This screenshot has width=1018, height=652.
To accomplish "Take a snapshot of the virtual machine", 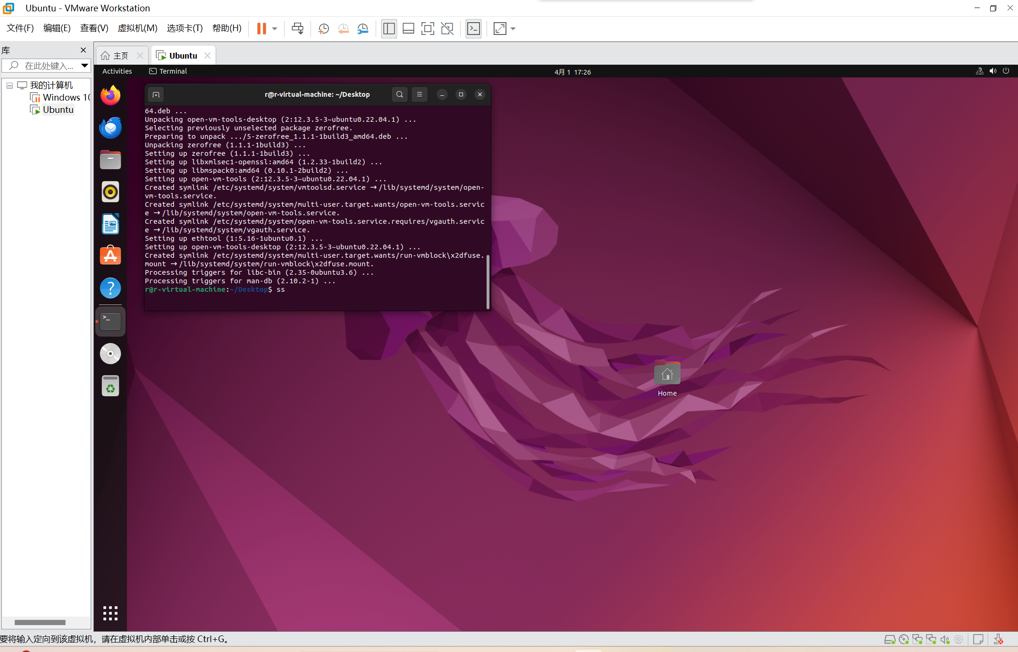I will (x=323, y=29).
